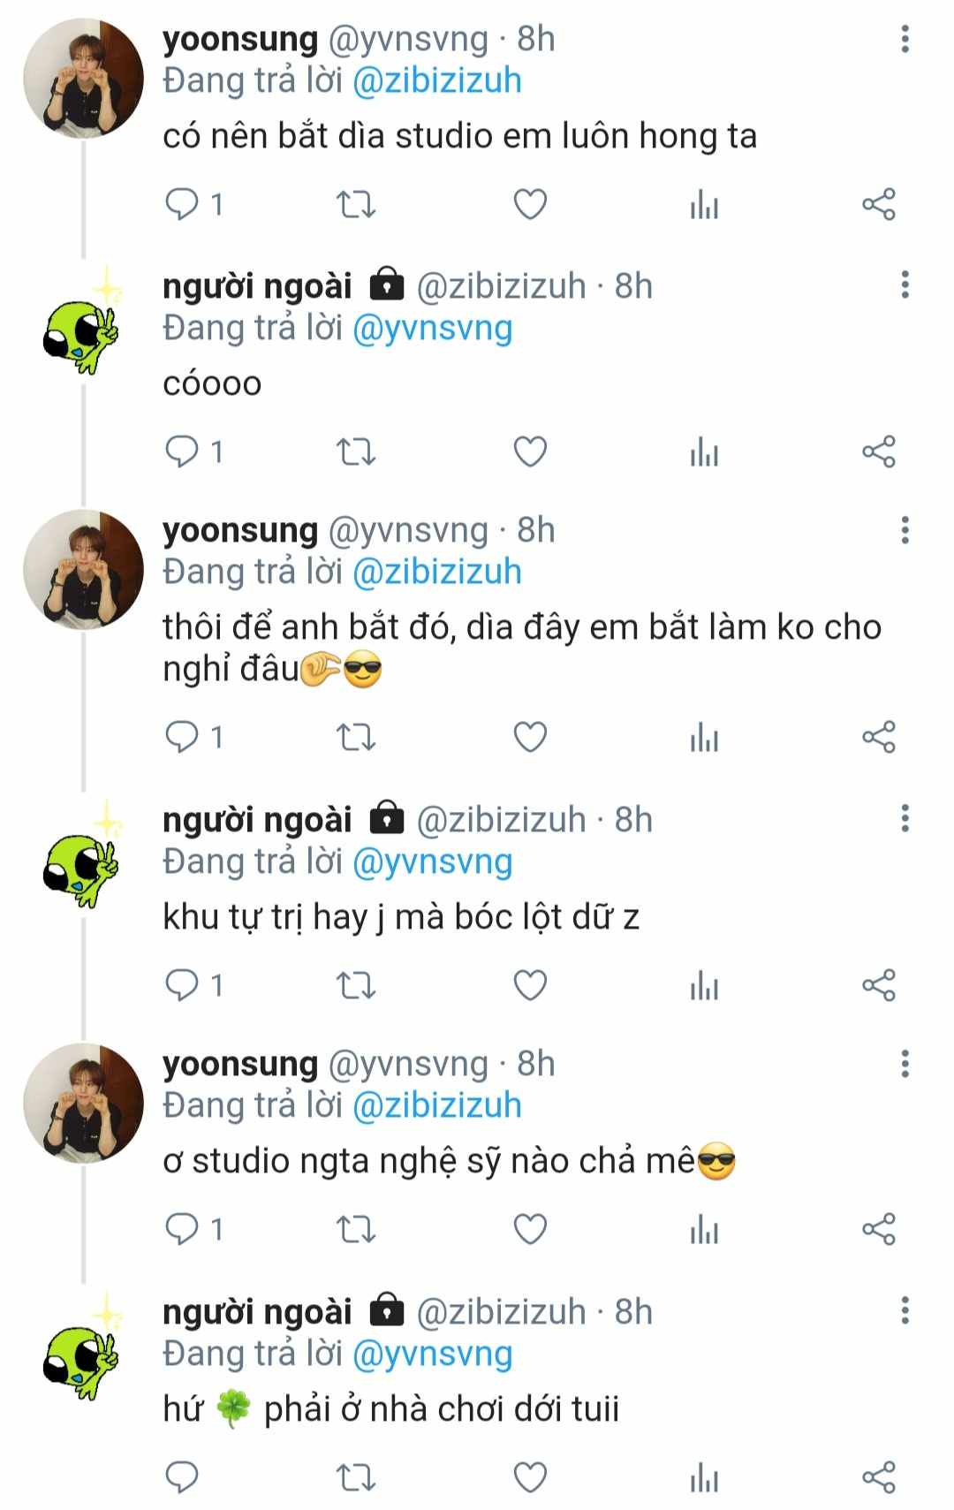Viewport: 954px width, 1510px height.
Task: Open more options on 'cóooo' reply
Action: [905, 285]
